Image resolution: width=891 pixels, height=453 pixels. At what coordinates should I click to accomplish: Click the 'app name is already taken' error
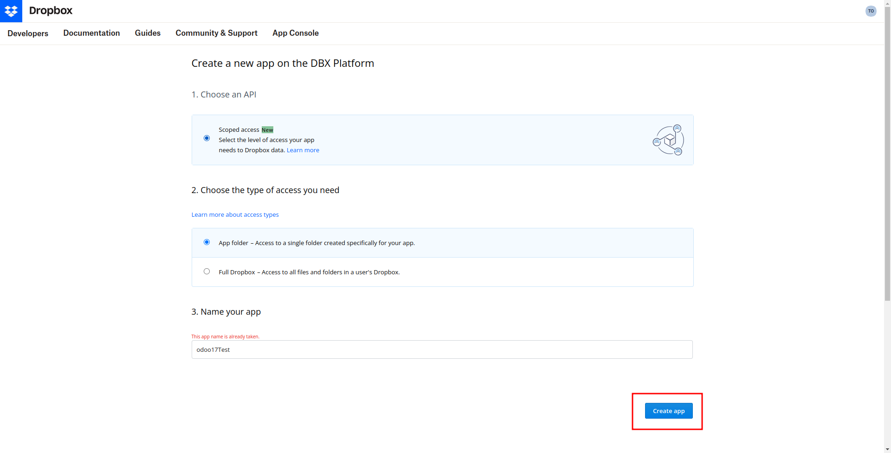coord(225,337)
